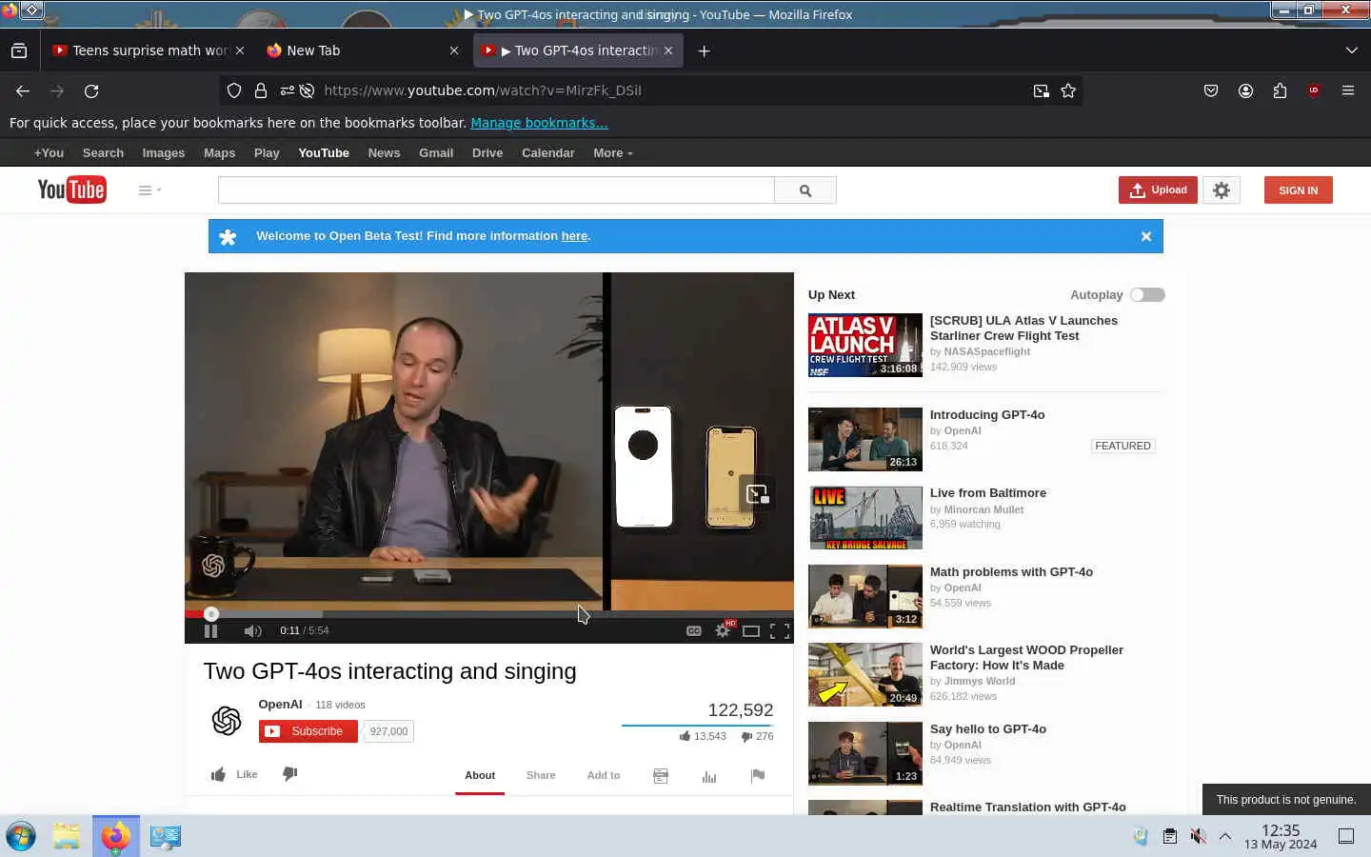The image size is (1371, 857).
Task: Open 'Live from Baltimore' video link
Action: 988,493
